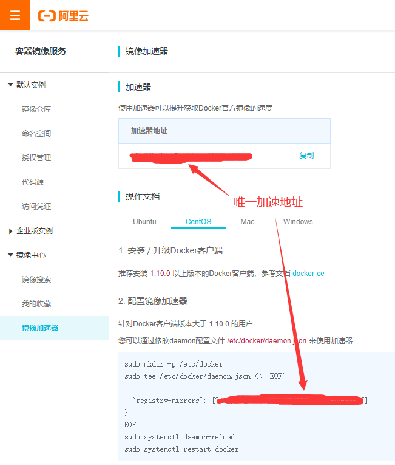This screenshot has height=465, width=395.
Task: Open 授权管理 in sidebar
Action: pyautogui.click(x=36, y=158)
